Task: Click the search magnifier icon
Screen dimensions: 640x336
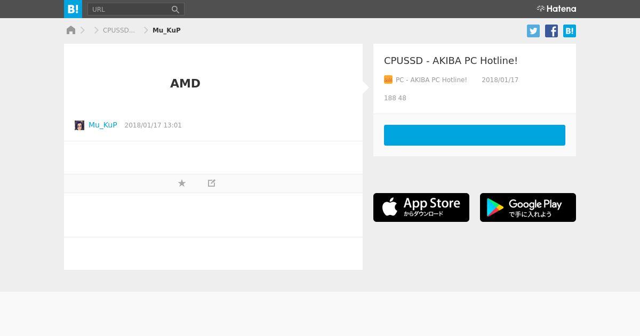Action: pyautogui.click(x=175, y=9)
